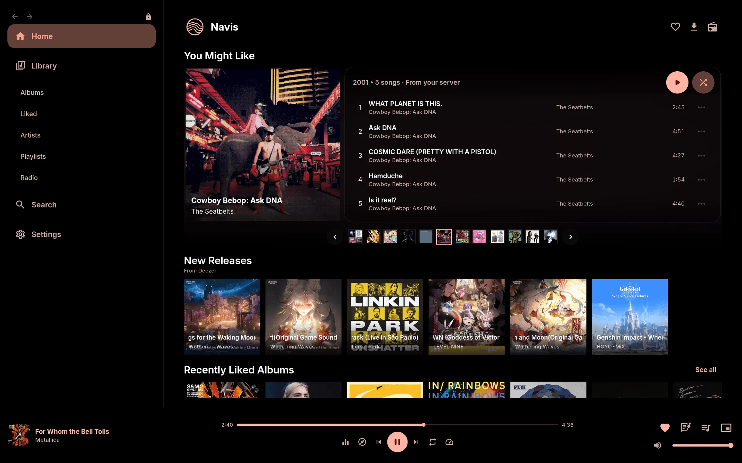The image size is (742, 463).
Task: Unlike For Whom the Bell Tolls
Action: [x=665, y=428]
